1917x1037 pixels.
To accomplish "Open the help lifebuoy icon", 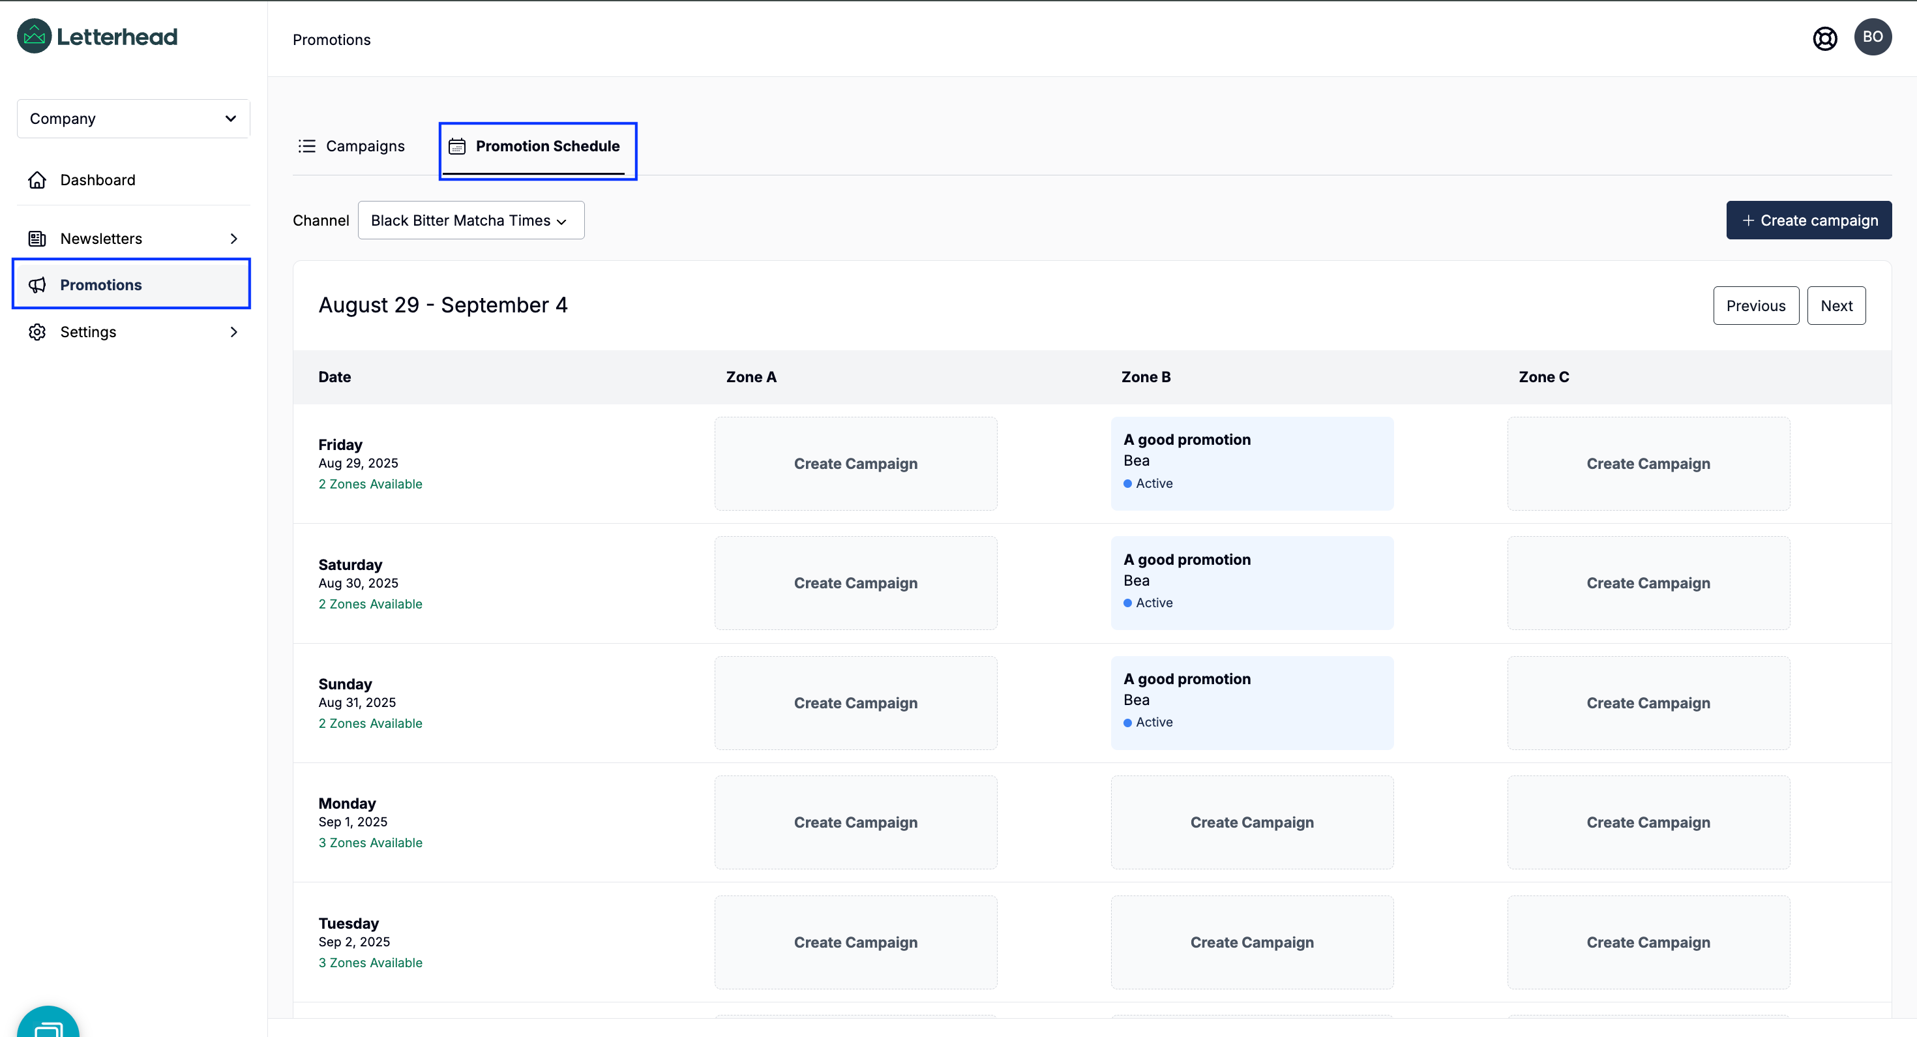I will click(1824, 38).
